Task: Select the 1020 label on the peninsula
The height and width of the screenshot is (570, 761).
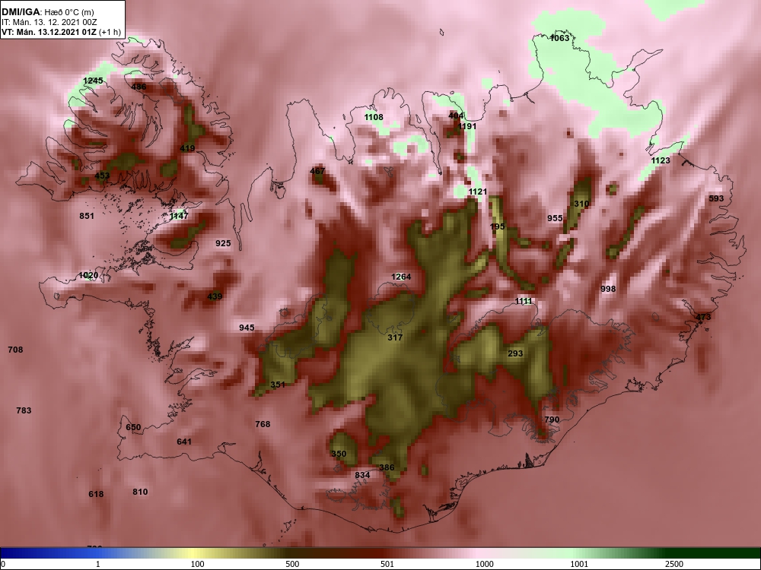Action: coord(88,275)
